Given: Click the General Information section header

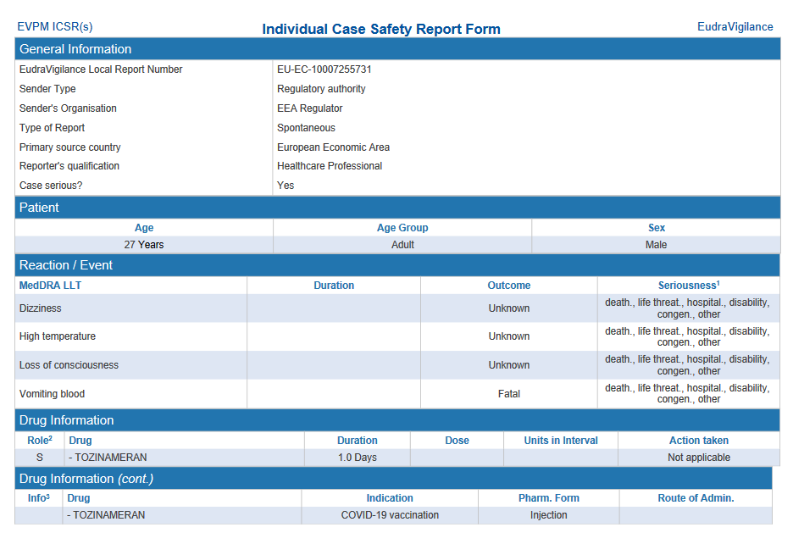Looking at the screenshot, I should tap(75, 49).
